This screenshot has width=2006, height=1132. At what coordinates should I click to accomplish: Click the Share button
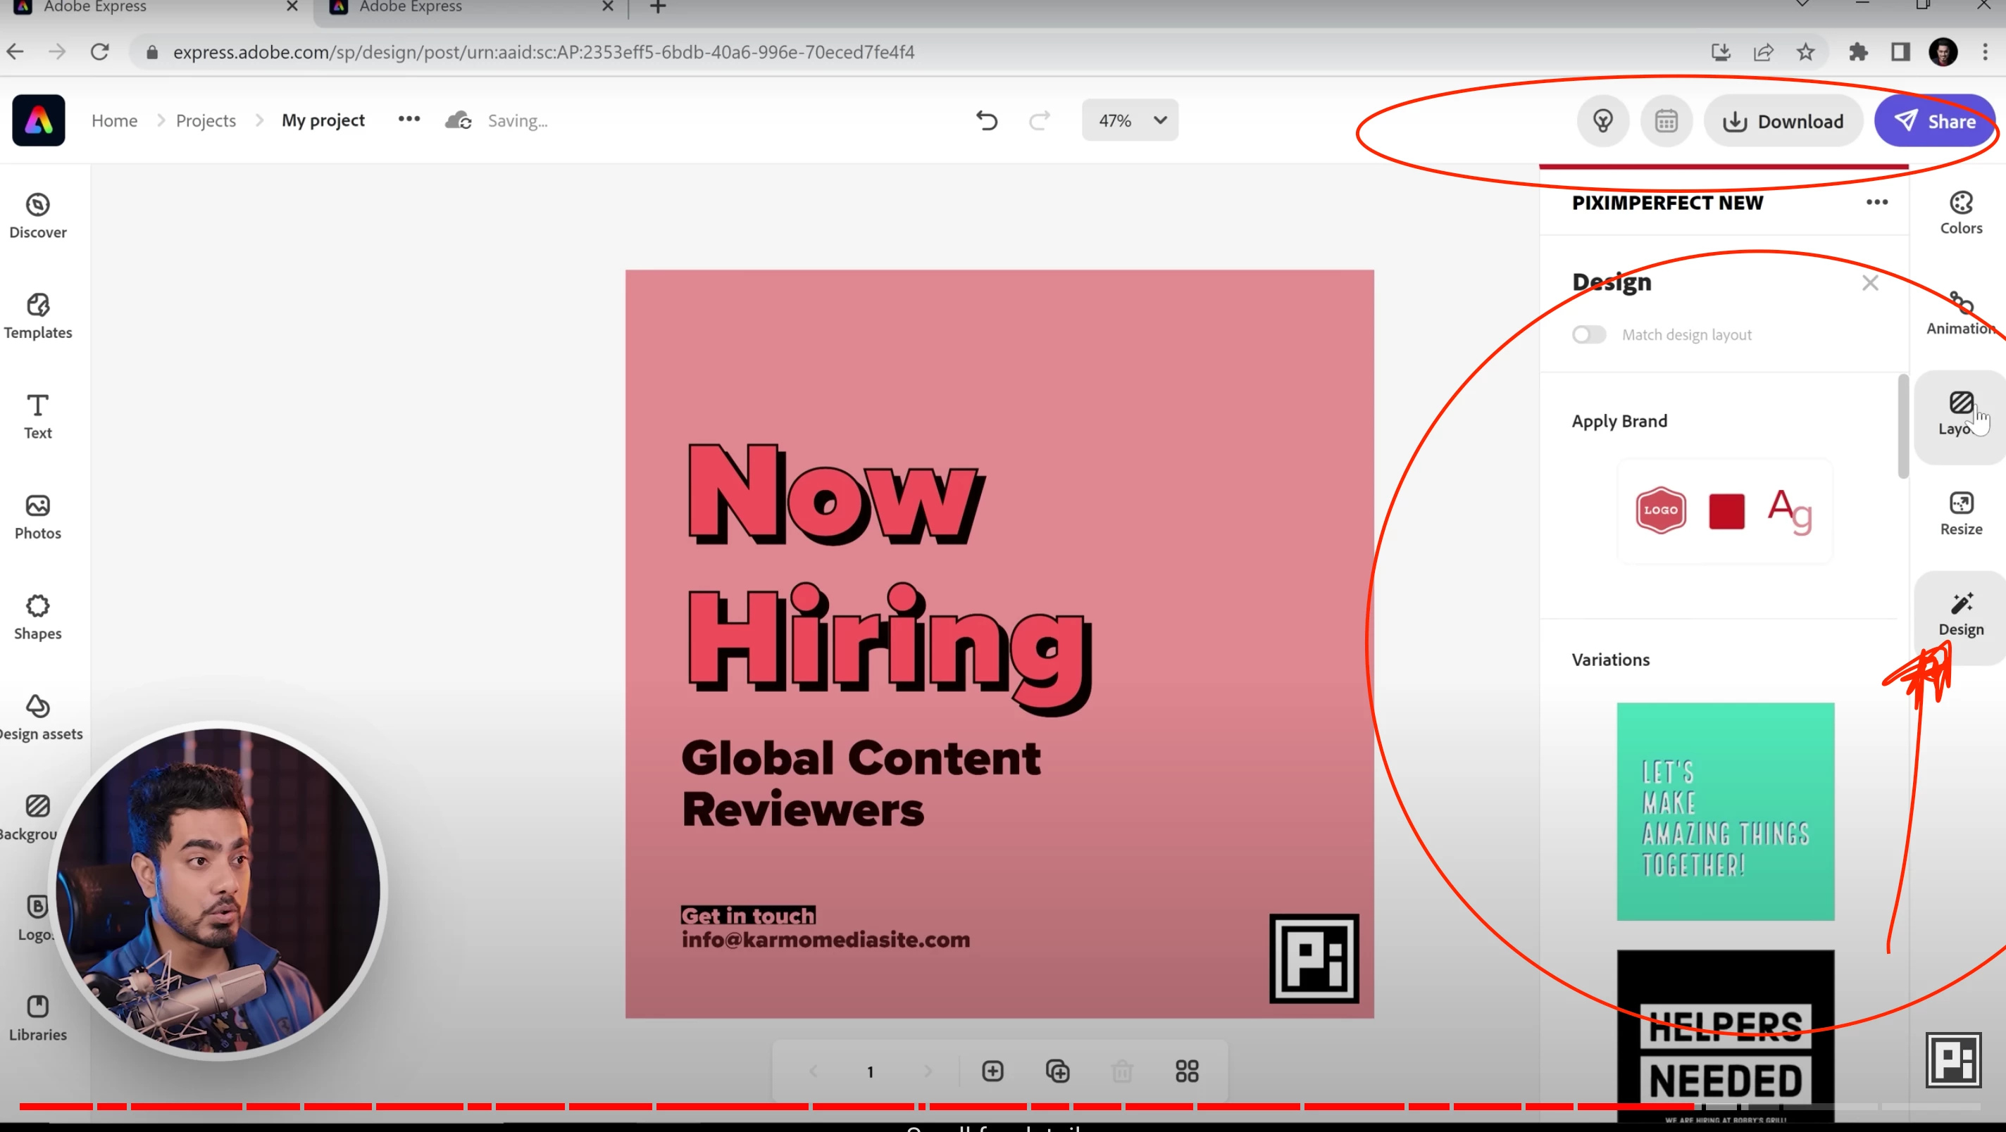(1934, 122)
